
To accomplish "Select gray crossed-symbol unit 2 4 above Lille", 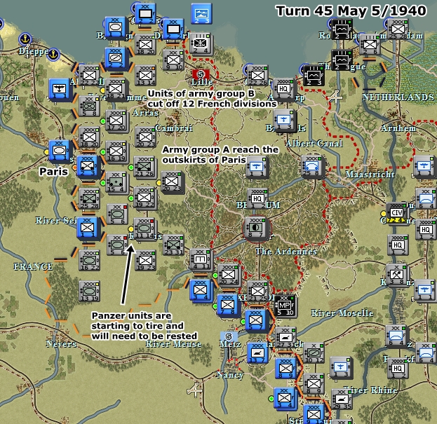I will pos(200,43).
